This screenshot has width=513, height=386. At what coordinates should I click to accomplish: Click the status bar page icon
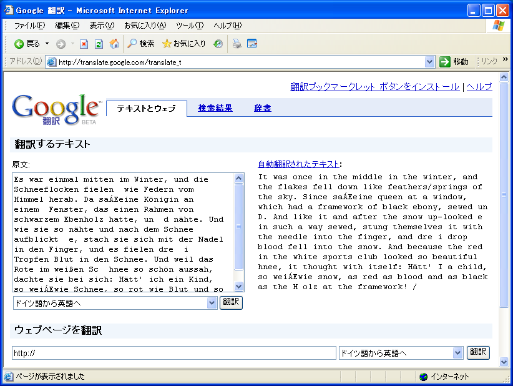coord(9,377)
